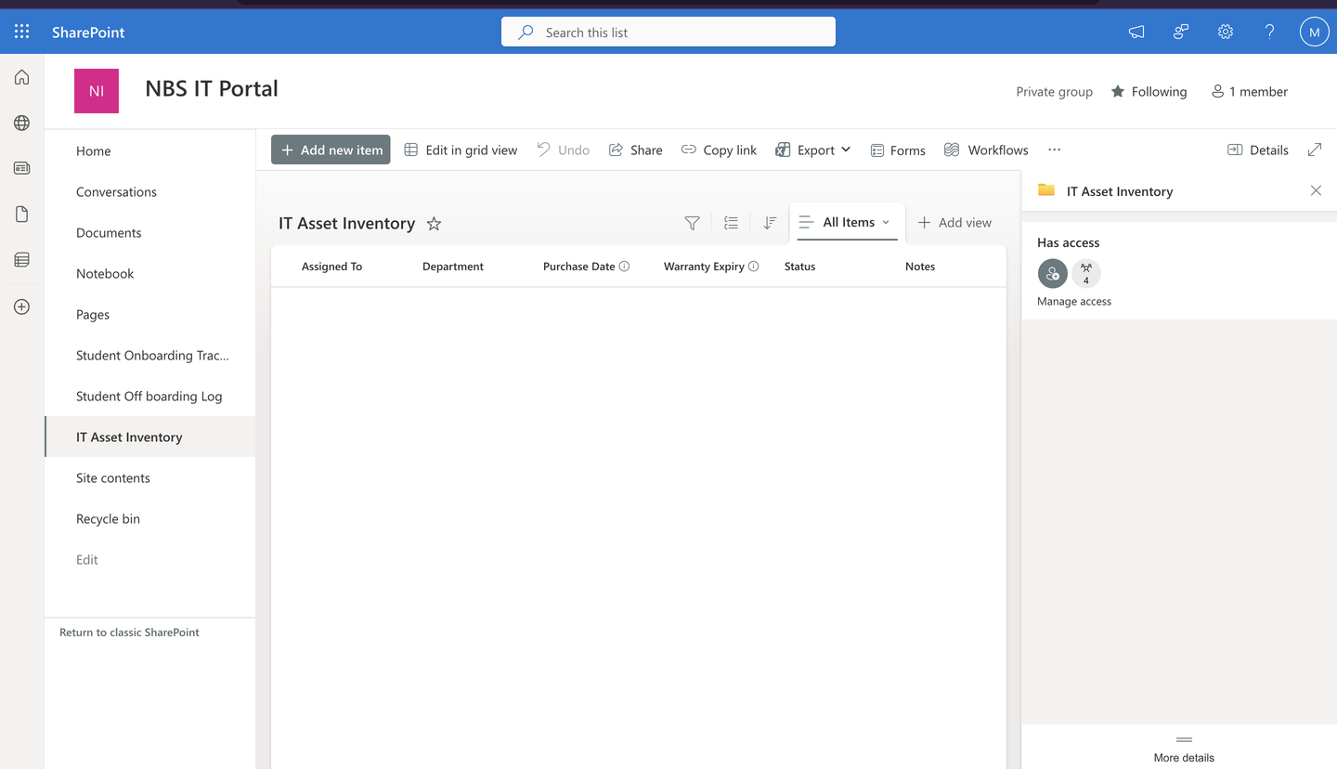Open the Forms command
The height and width of the screenshot is (769, 1337).
(898, 150)
